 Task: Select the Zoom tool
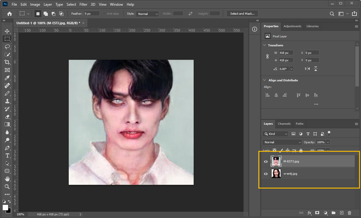pyautogui.click(x=7, y=187)
